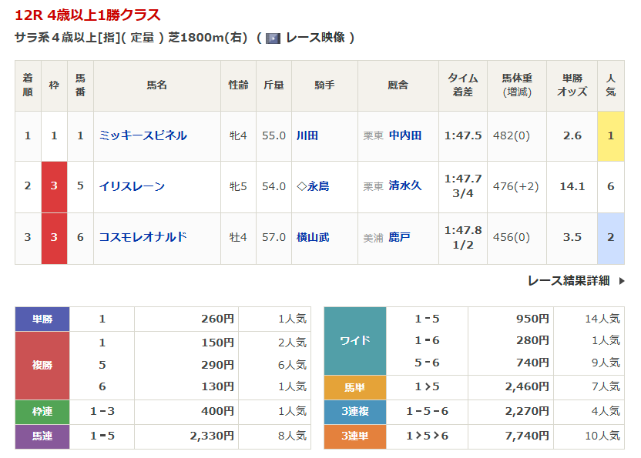The height and width of the screenshot is (458, 641).
Task: Click red frame 3 cell for イリスレーン
Action: point(54,186)
